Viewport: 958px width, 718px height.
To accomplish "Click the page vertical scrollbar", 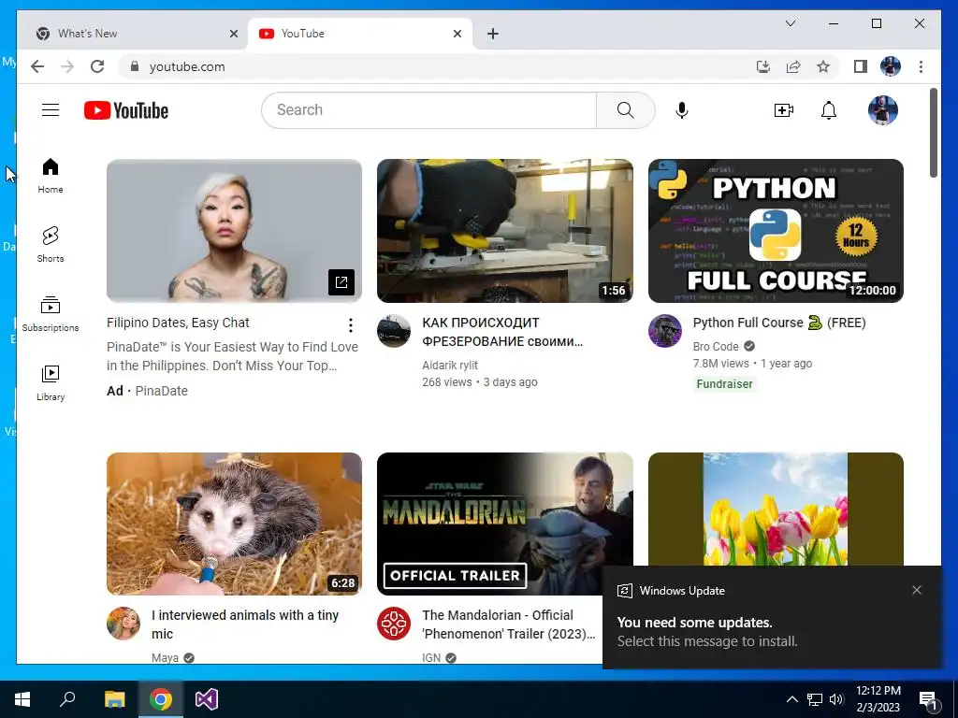I will click(x=933, y=133).
